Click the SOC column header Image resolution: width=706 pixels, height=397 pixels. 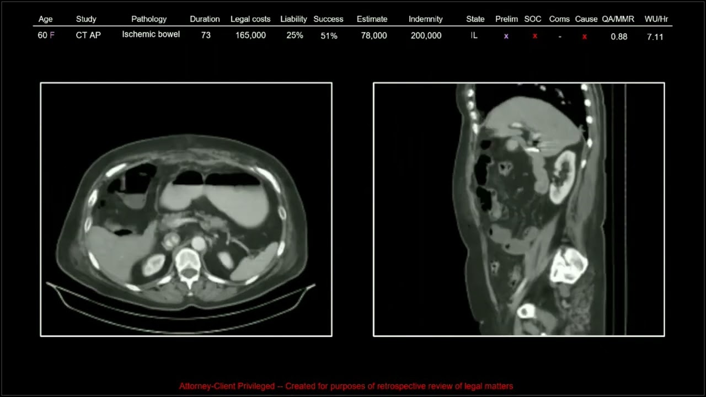533,19
